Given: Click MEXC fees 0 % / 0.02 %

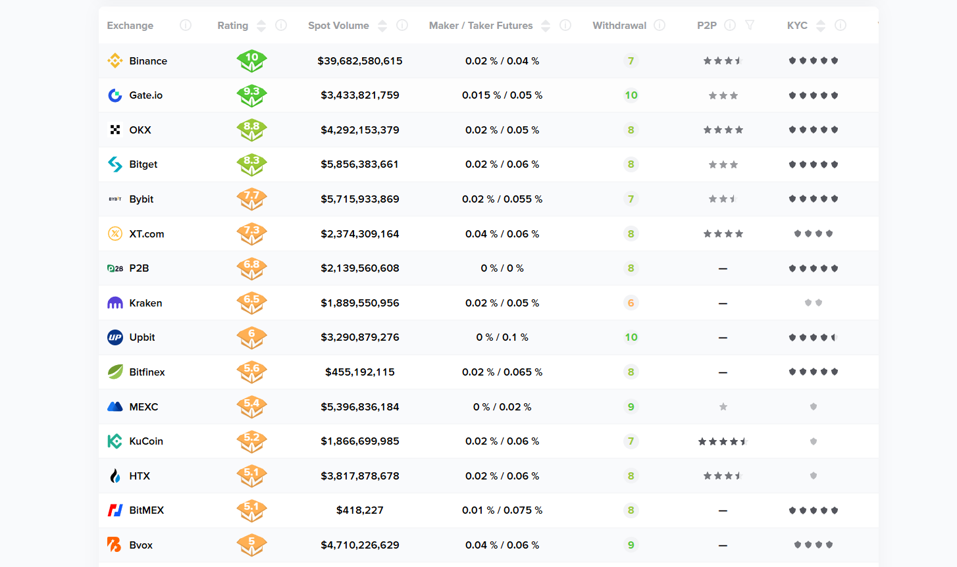Looking at the screenshot, I should (502, 407).
